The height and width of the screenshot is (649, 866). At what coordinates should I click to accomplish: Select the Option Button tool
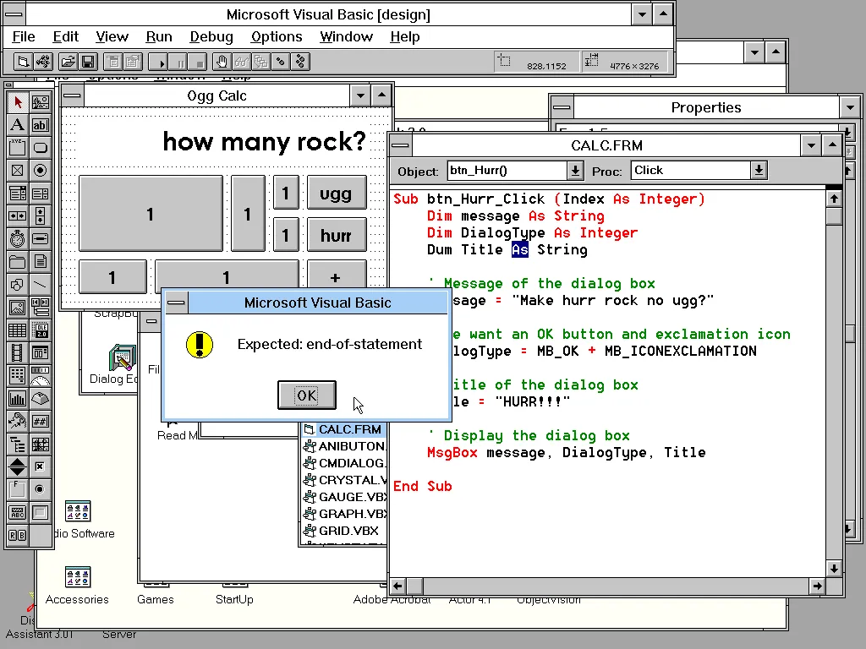tap(41, 171)
